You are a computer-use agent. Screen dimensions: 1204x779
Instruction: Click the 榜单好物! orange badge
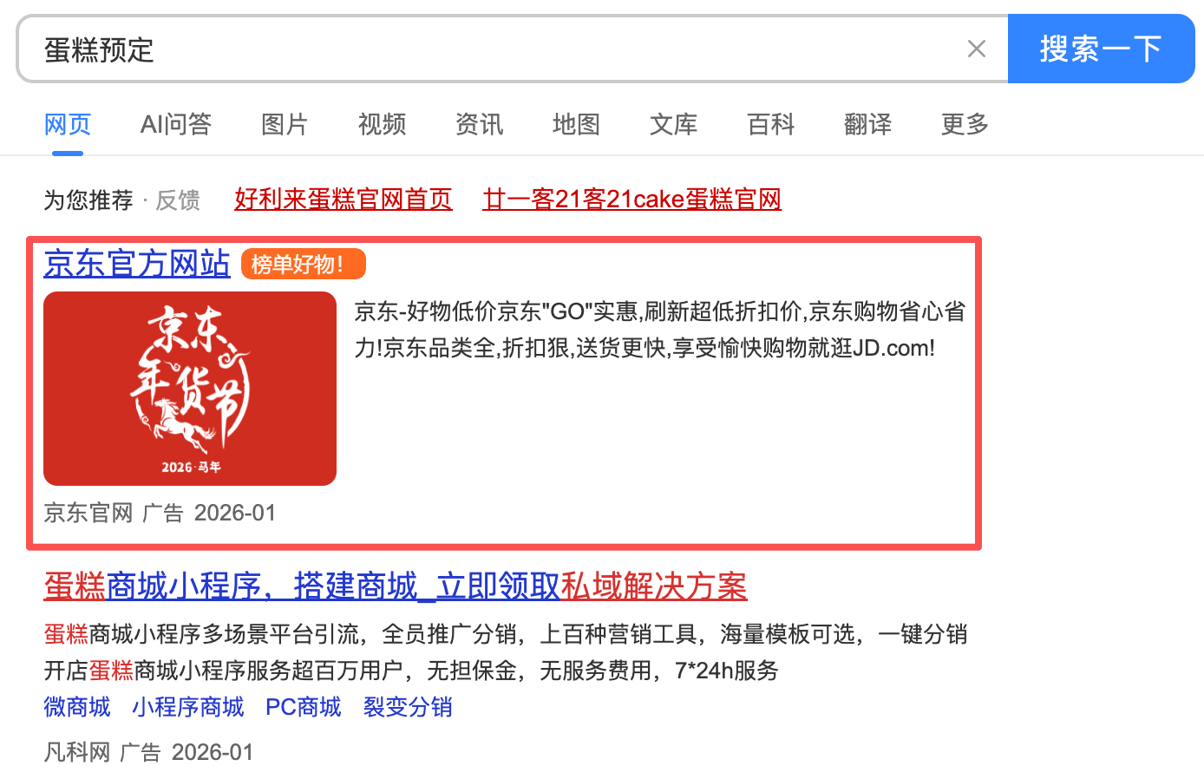(304, 264)
